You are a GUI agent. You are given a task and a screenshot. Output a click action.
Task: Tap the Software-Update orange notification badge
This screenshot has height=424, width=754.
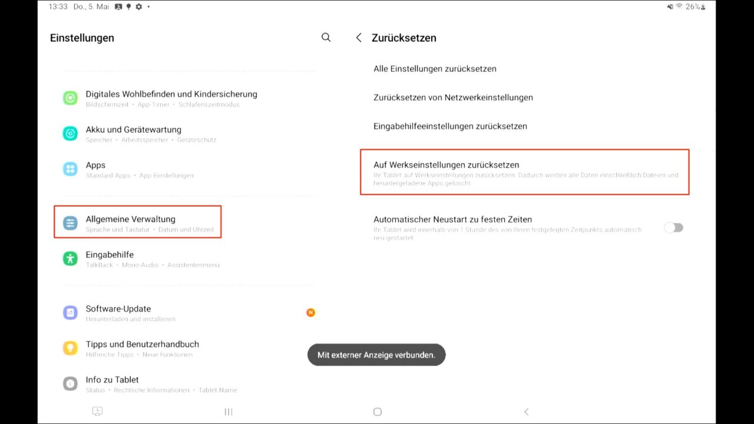click(x=310, y=313)
